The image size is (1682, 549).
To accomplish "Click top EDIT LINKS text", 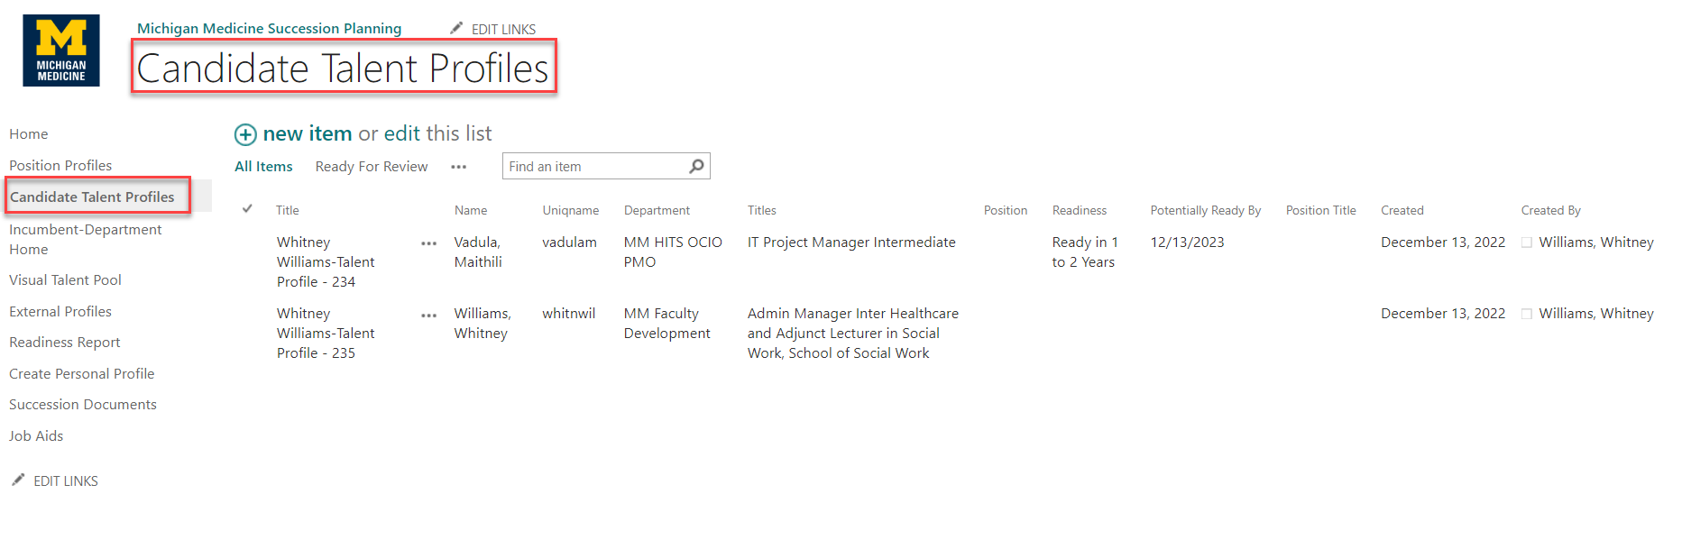I will click(503, 30).
